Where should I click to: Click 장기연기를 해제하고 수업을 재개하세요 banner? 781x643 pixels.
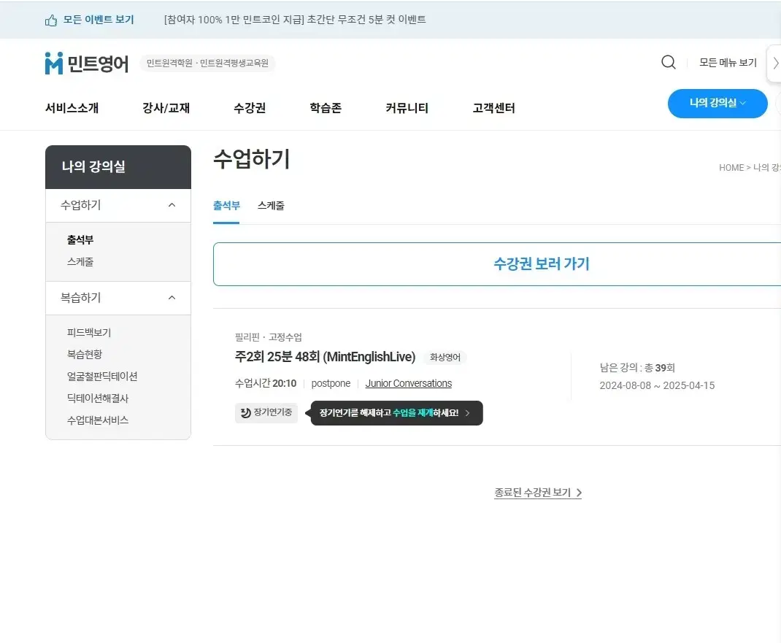[x=397, y=413]
